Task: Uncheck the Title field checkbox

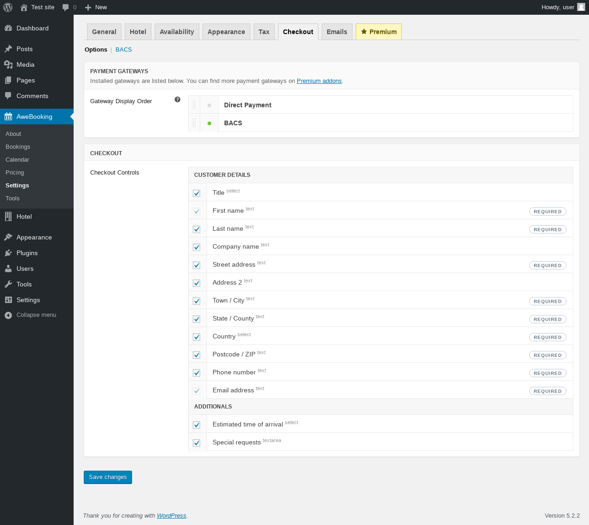Action: point(197,193)
